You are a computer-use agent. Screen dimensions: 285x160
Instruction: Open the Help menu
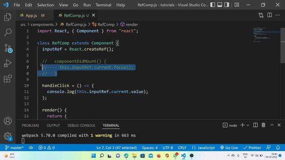pos(121,5)
